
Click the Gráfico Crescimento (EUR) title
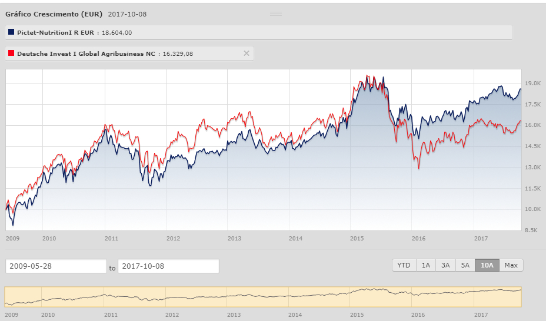(54, 13)
